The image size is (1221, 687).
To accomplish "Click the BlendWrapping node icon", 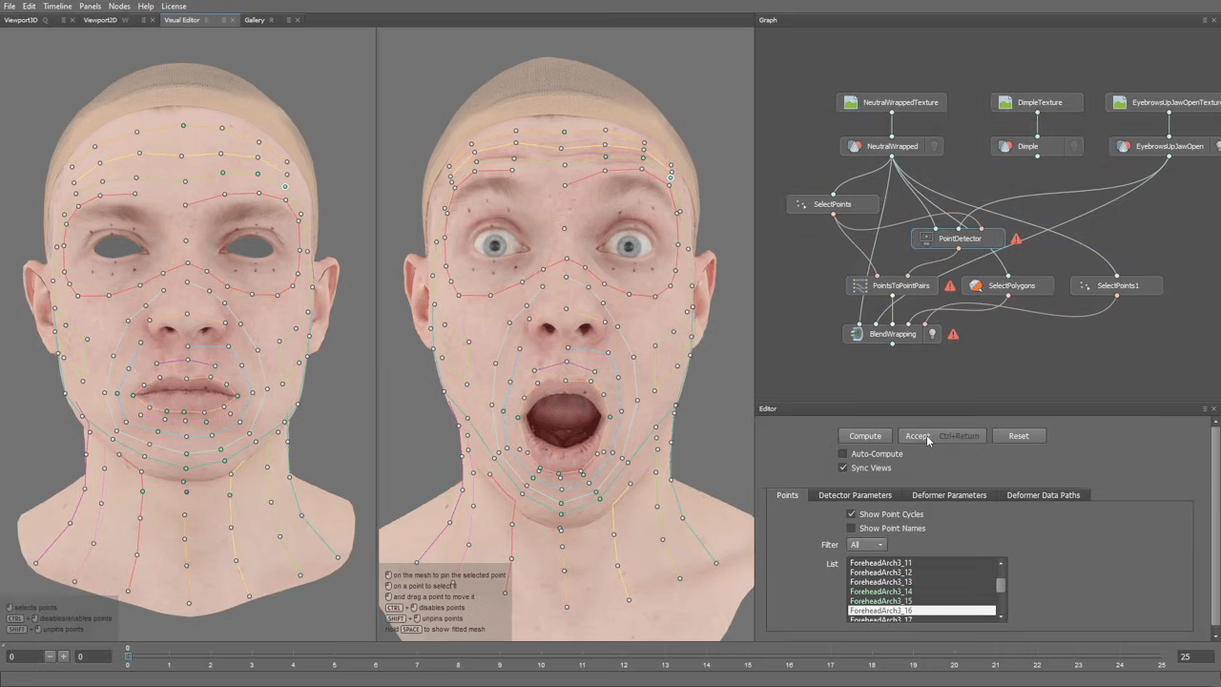I will [857, 334].
